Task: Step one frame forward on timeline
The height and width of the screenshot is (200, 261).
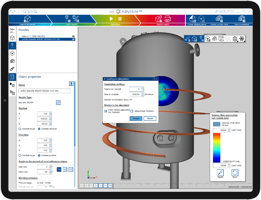Action: click(100, 186)
